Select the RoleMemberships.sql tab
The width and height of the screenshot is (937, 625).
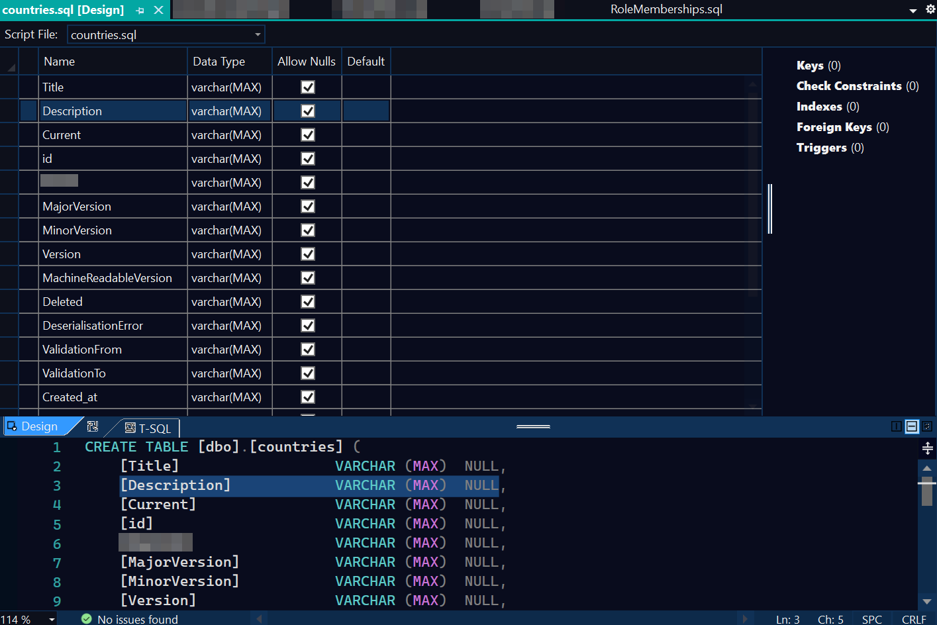[666, 10]
